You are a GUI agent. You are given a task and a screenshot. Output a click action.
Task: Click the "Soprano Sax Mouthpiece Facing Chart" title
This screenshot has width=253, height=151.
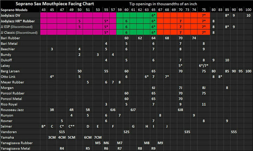click(x=55, y=4)
